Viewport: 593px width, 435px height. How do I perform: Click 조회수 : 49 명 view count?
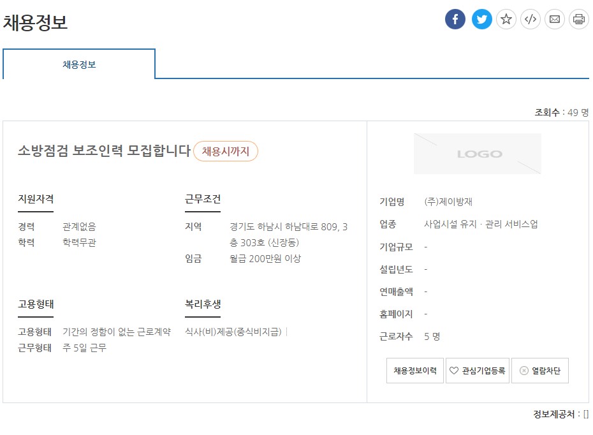(x=562, y=112)
